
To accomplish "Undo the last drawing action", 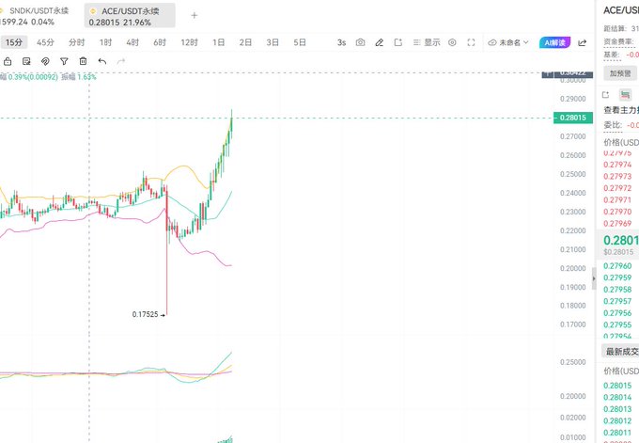I will [102, 61].
